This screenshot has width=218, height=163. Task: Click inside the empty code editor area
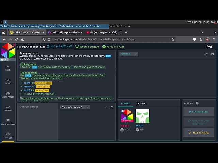(x=167, y=78)
